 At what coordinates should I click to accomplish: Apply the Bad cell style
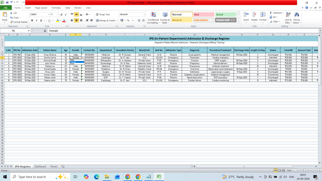tap(204, 14)
